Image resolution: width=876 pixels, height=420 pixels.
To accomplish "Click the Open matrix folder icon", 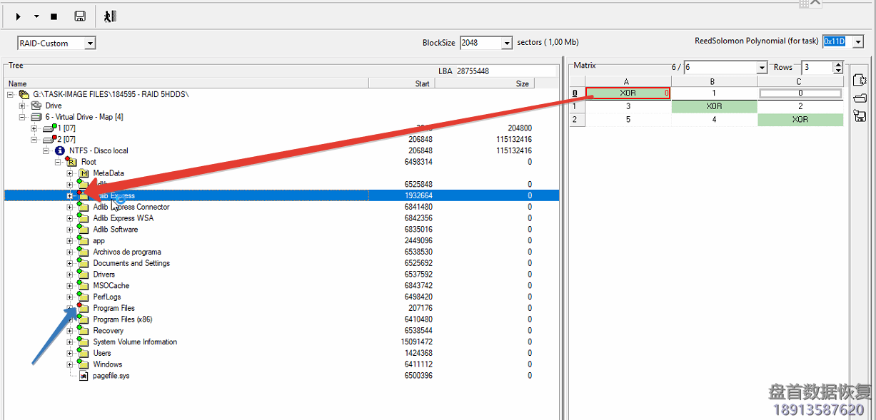I will (x=860, y=98).
